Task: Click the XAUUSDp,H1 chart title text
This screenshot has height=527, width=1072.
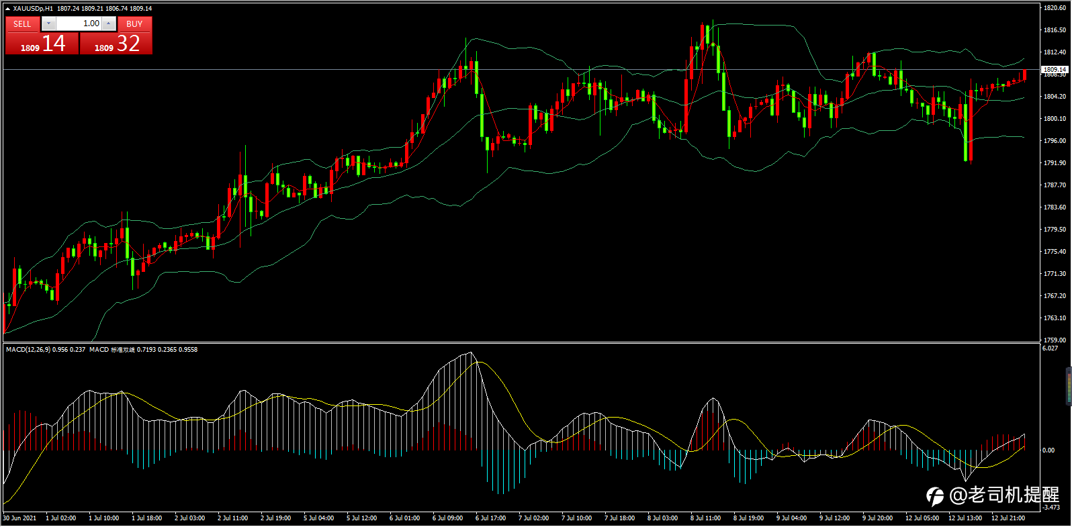Action: (x=33, y=9)
